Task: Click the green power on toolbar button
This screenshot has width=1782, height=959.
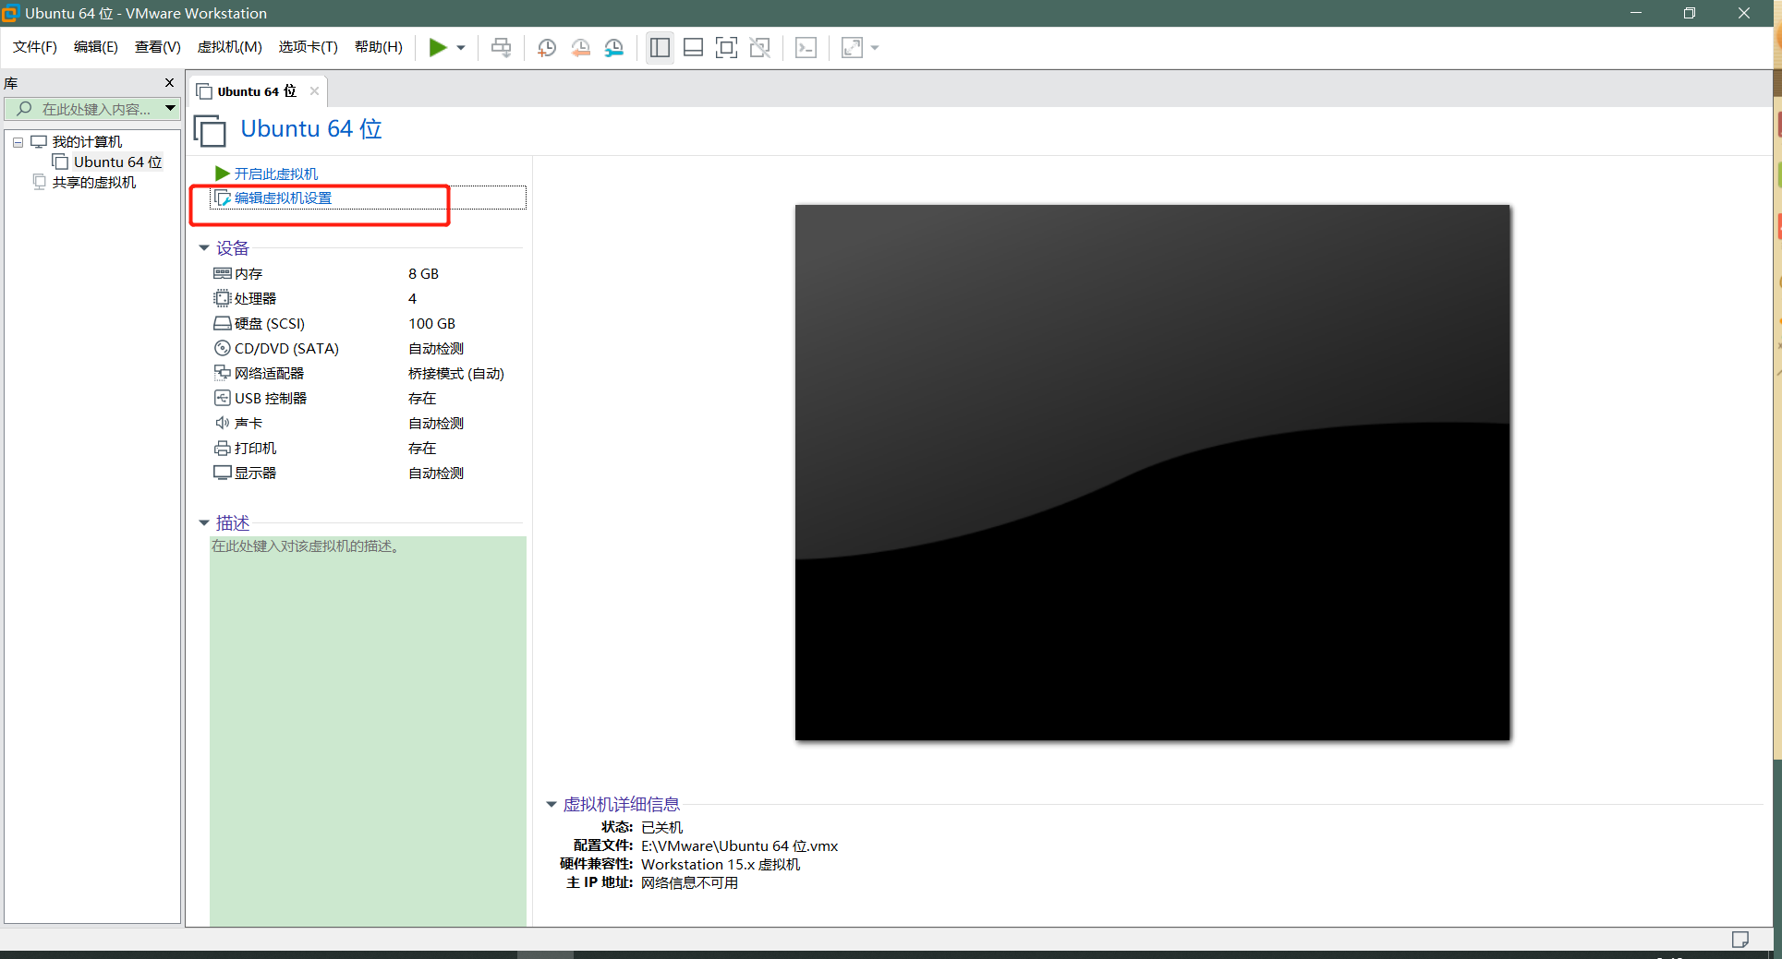Action: pyautogui.click(x=438, y=48)
